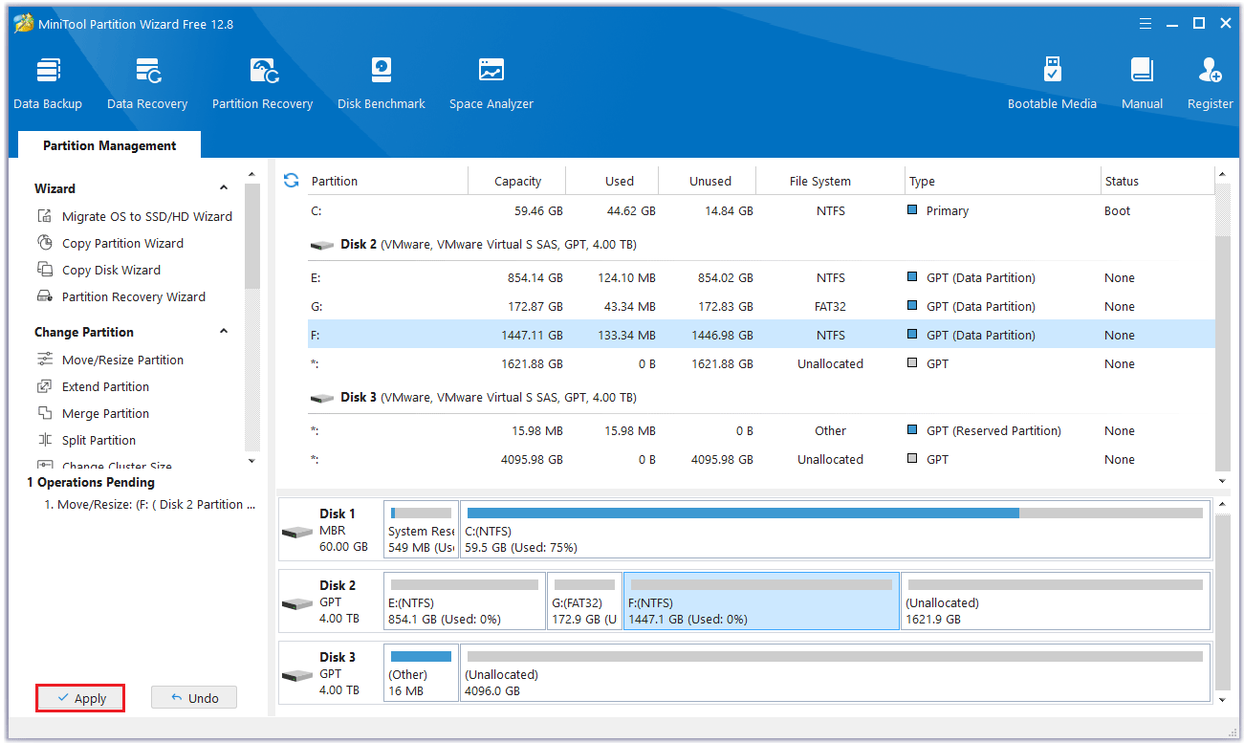Screen dimensions: 1244x743
Task: Sort by File System column header
Action: pos(830,181)
